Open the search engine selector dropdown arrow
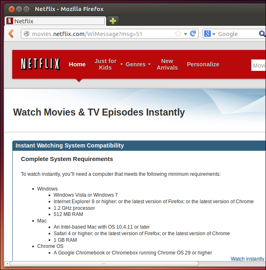Viewport: 266px width, 270px height. pos(214,34)
